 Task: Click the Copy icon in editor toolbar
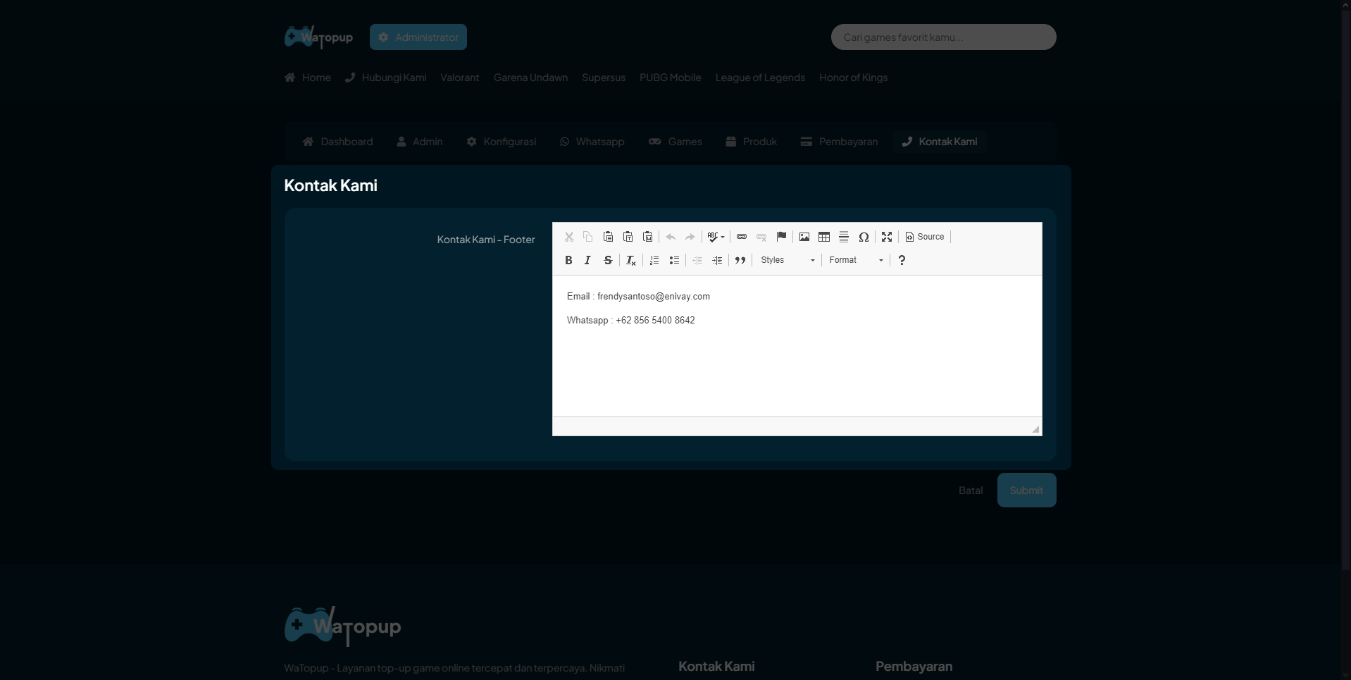[x=588, y=237]
